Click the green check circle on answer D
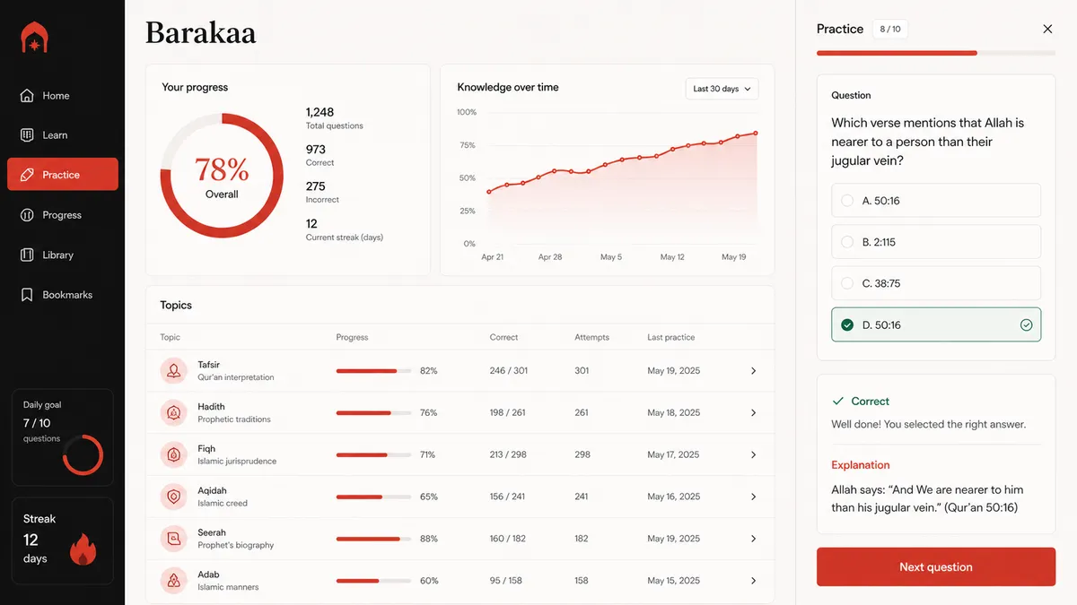The width and height of the screenshot is (1077, 605). [1026, 325]
